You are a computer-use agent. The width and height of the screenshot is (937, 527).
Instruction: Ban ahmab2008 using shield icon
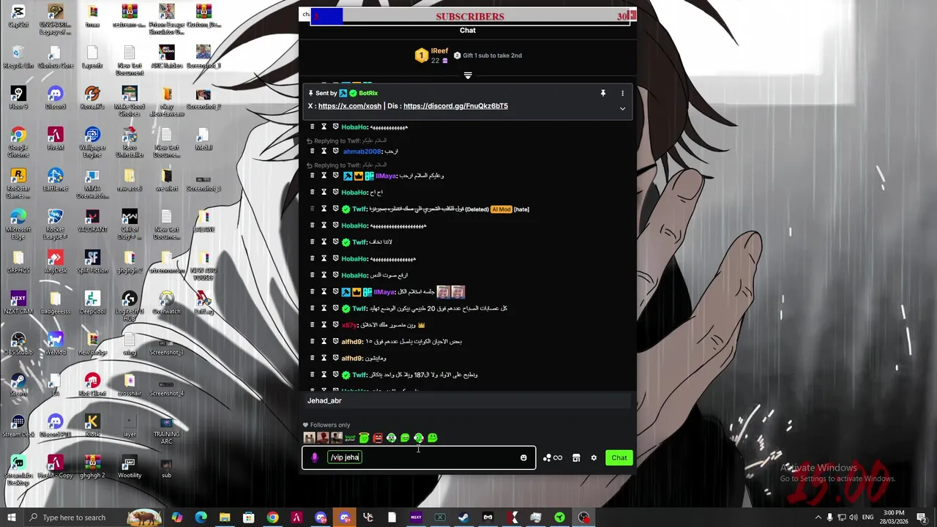click(335, 151)
